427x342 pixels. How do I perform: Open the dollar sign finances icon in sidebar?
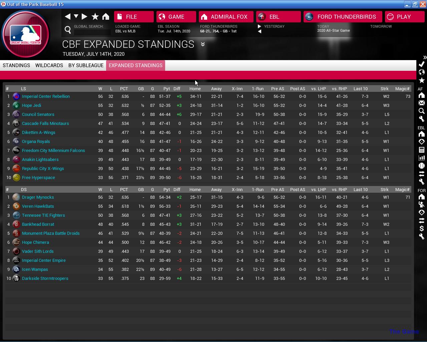click(422, 228)
